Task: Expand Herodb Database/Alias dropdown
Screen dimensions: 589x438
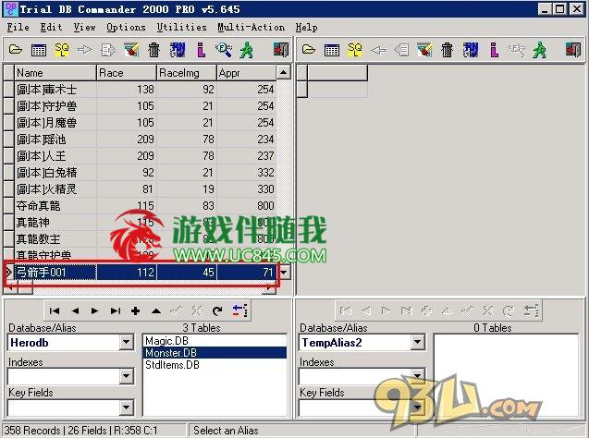Action: [x=126, y=342]
